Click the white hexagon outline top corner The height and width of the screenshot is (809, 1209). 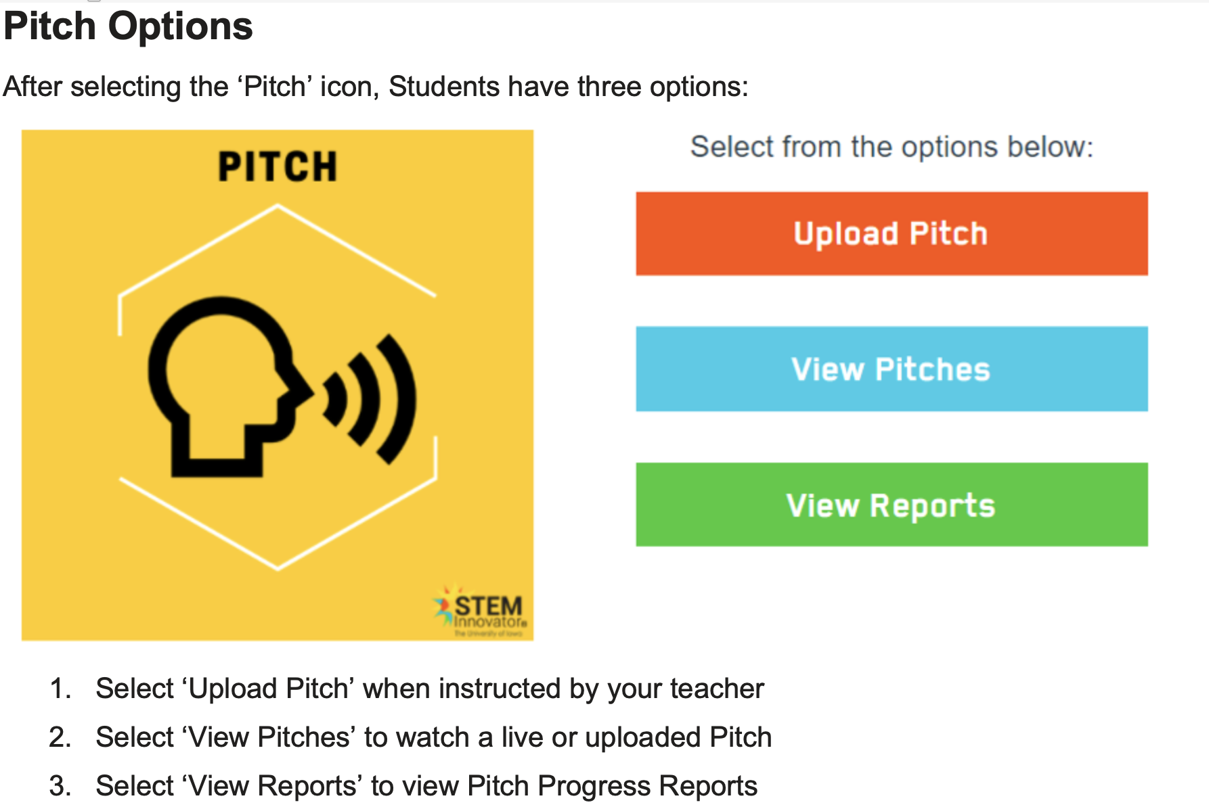pyautogui.click(x=278, y=206)
